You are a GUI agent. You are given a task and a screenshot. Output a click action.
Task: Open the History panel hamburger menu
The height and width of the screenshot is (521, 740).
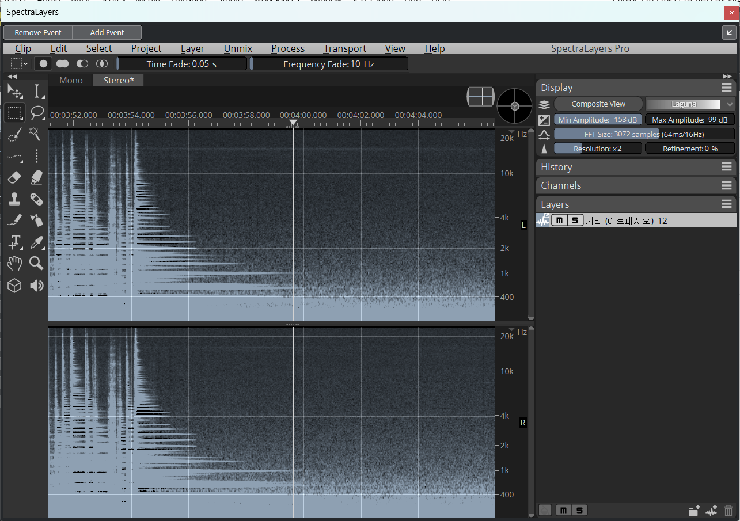[x=727, y=167]
